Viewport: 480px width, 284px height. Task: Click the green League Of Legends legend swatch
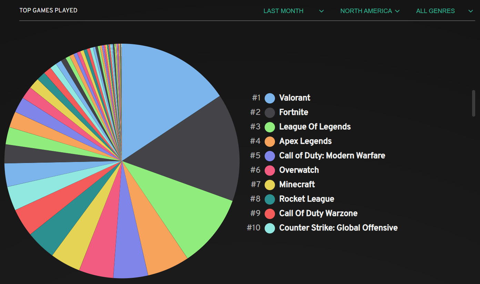(x=270, y=127)
